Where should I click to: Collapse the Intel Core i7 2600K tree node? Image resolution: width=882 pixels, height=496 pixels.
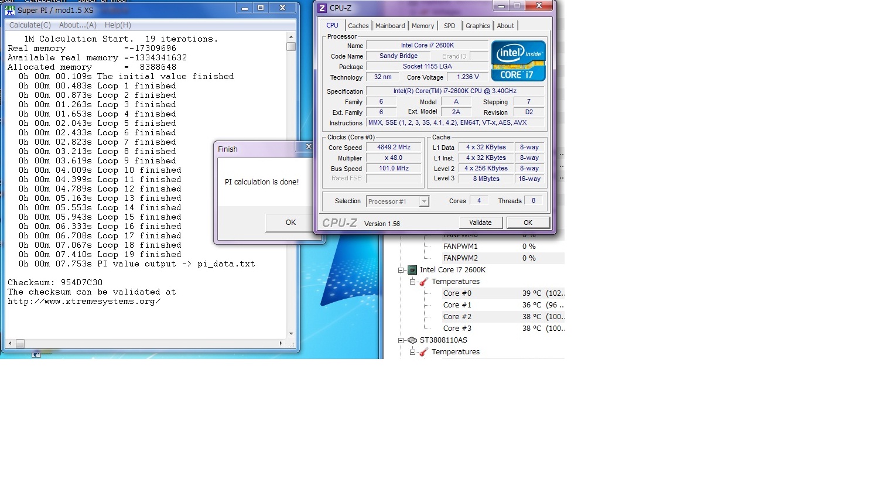coord(401,270)
